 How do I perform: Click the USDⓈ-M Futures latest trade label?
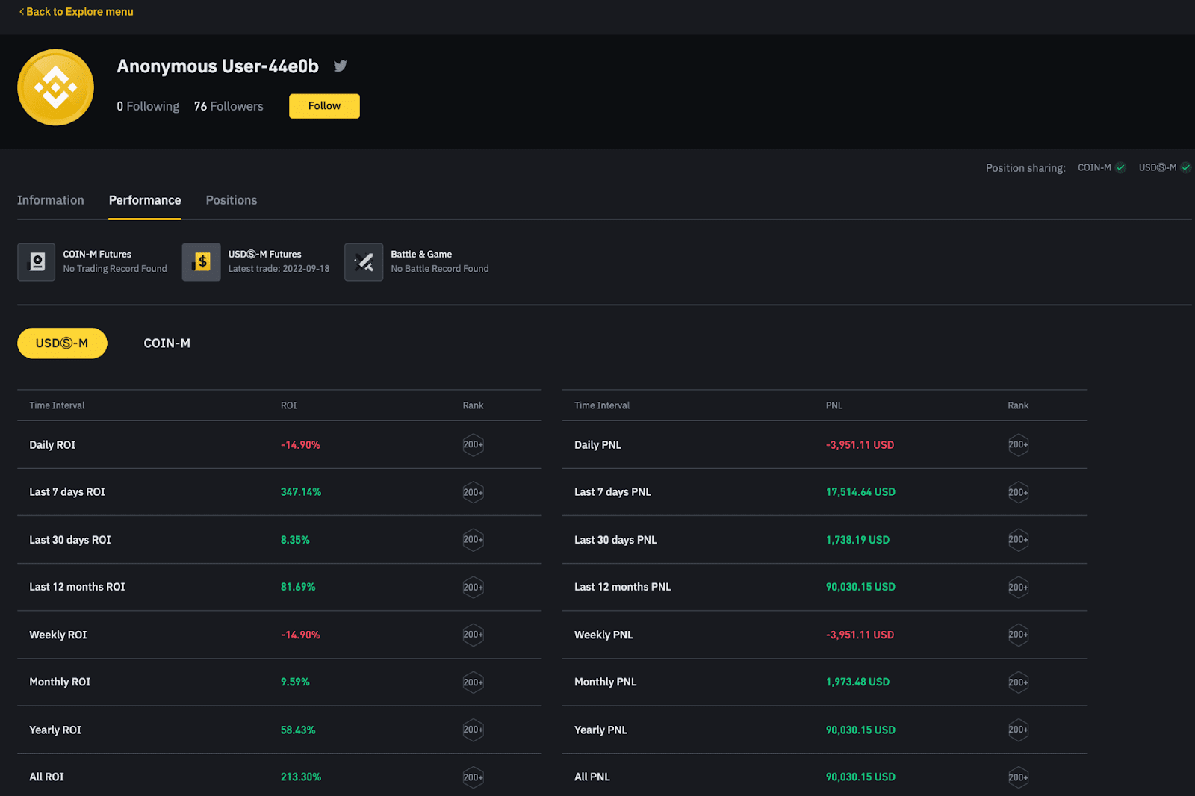coord(279,269)
